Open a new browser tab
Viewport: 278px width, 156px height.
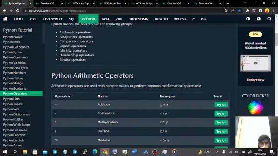(x=228, y=3)
